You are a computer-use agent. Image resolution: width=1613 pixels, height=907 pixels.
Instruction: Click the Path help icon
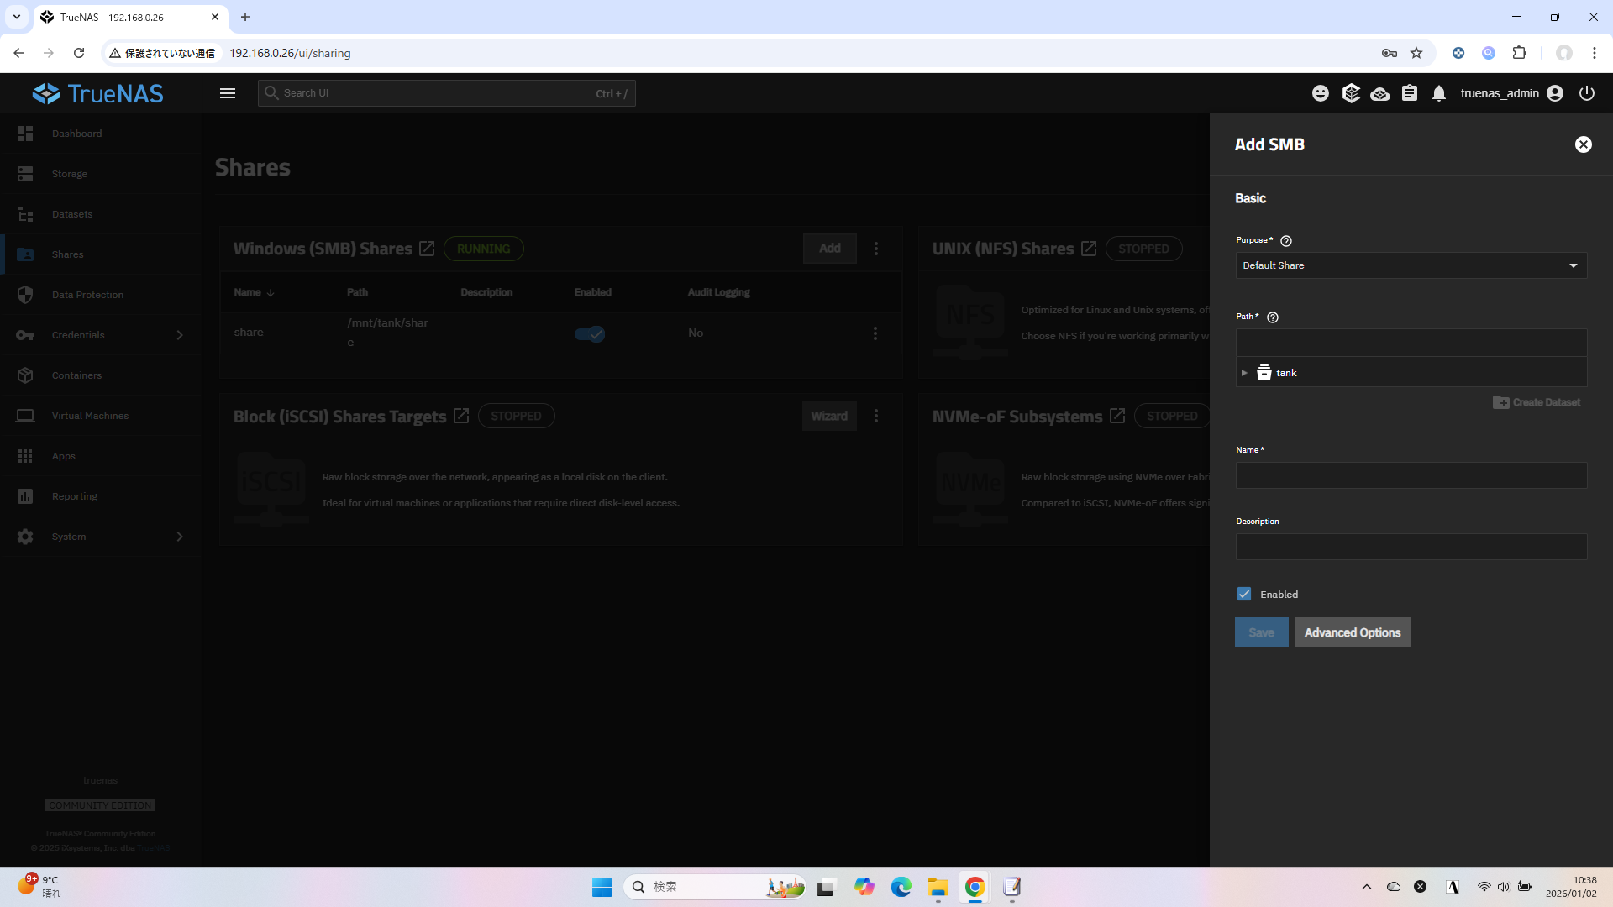(x=1272, y=317)
